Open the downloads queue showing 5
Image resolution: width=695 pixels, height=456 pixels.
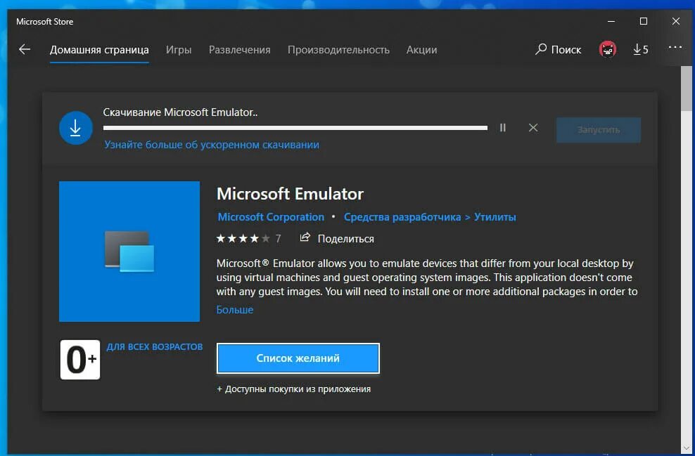tap(640, 50)
